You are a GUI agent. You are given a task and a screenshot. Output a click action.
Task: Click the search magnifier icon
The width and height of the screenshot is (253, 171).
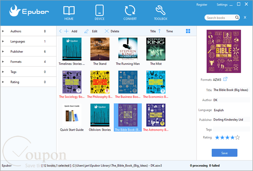tap(237, 17)
